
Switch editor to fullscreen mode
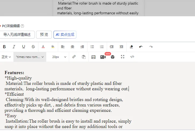click(x=123, y=57)
